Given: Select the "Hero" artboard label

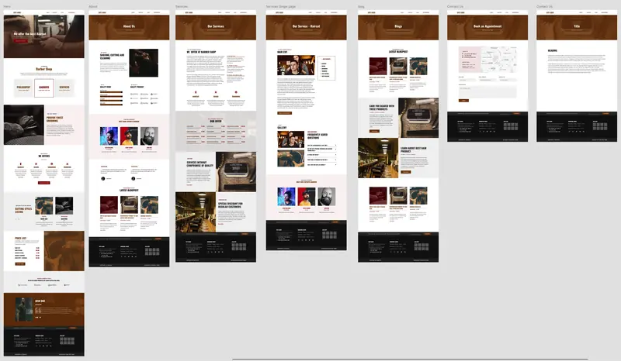Looking at the screenshot, I should [7, 7].
